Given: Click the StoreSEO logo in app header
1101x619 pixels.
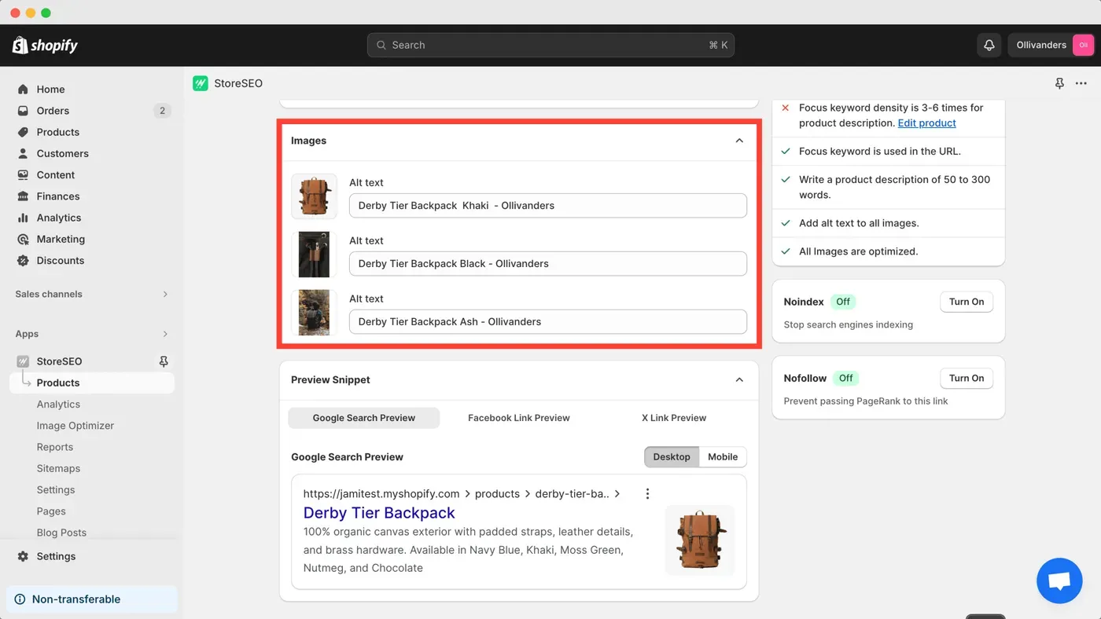Looking at the screenshot, I should pos(201,83).
